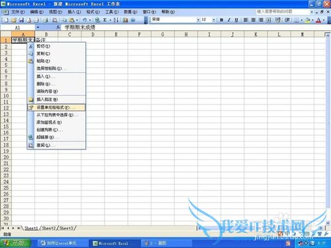This screenshot has height=248, width=331.
Task: Click the Chart Wizard icon
Action: (x=125, y=20)
